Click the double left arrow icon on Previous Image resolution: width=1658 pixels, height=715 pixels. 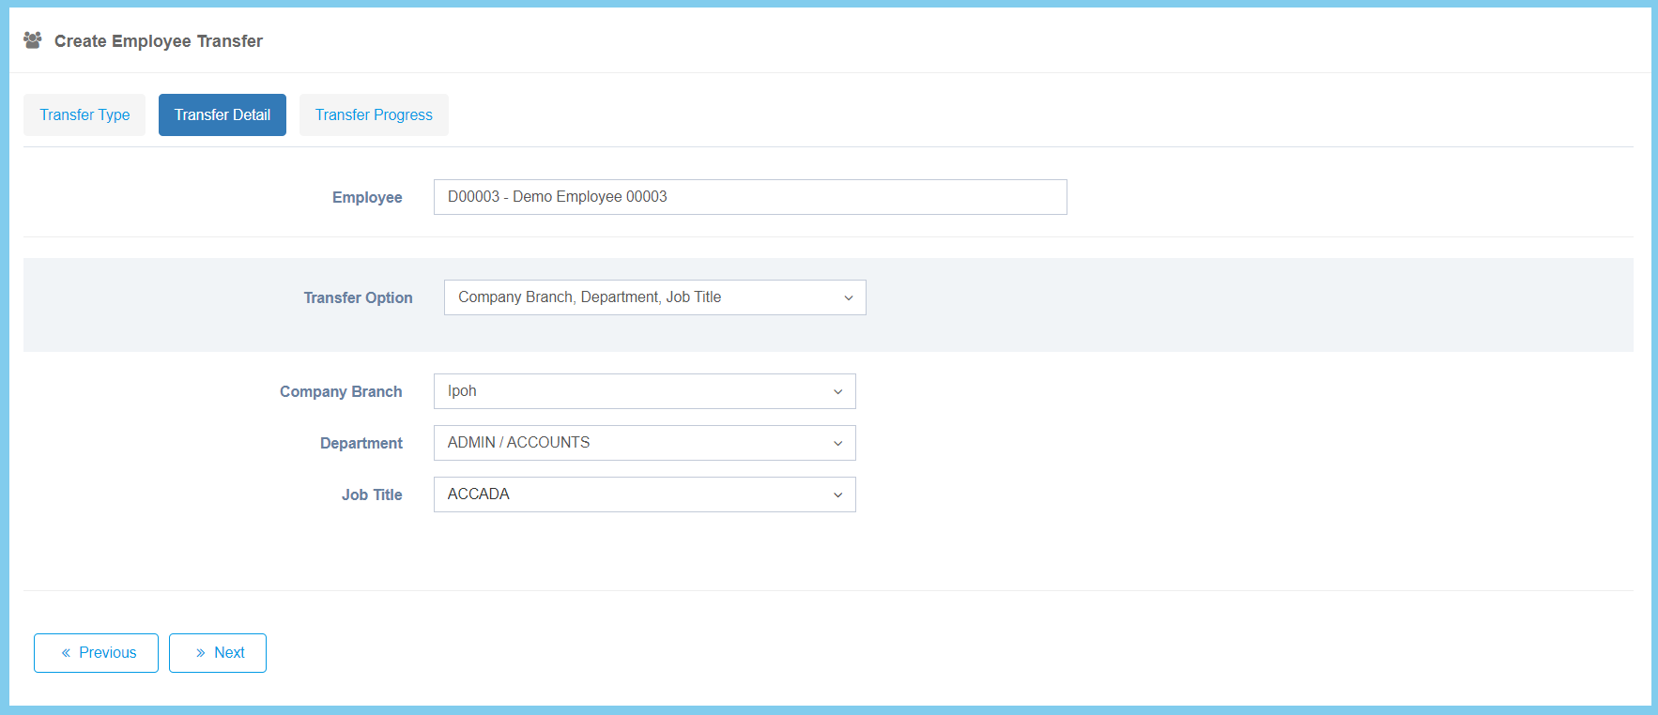(x=66, y=653)
